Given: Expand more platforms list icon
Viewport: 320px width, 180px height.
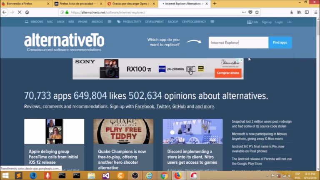Looking at the screenshot, I should (x=110, y=21).
